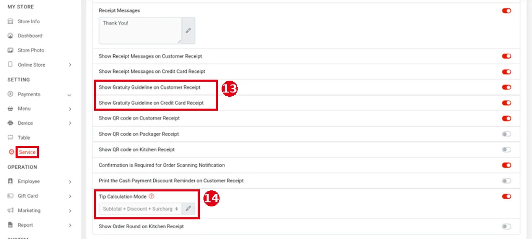Toggle Show QR code on Customer Receipt
Viewport: 532px width, 239px height.
click(x=507, y=118)
